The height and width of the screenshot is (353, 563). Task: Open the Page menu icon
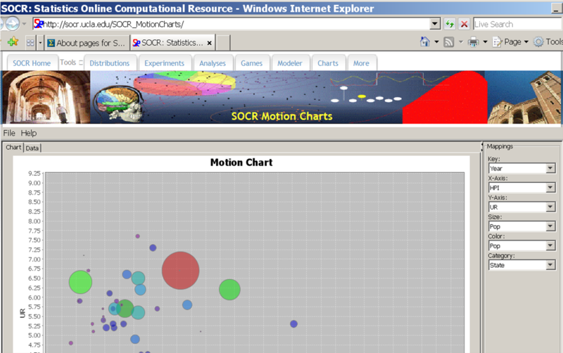(498, 42)
